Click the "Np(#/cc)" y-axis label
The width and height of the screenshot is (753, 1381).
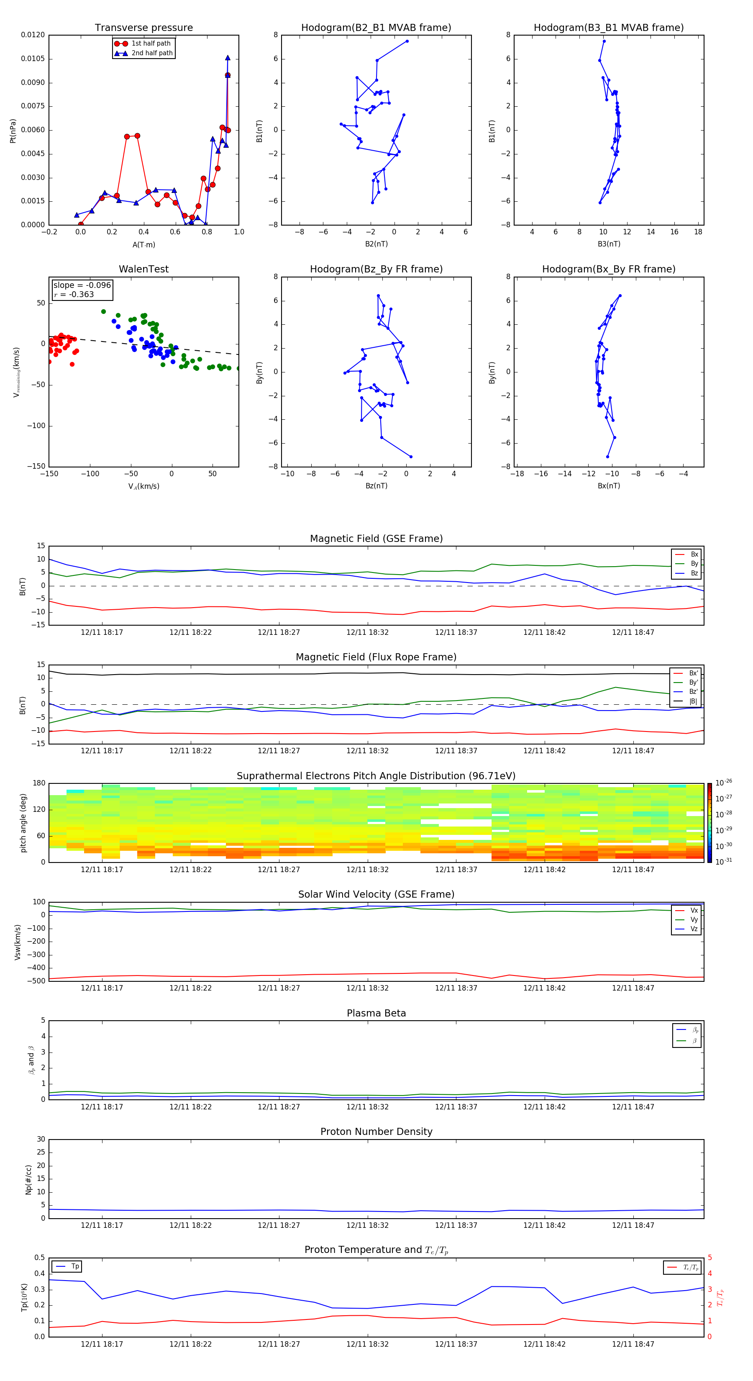[28, 1179]
